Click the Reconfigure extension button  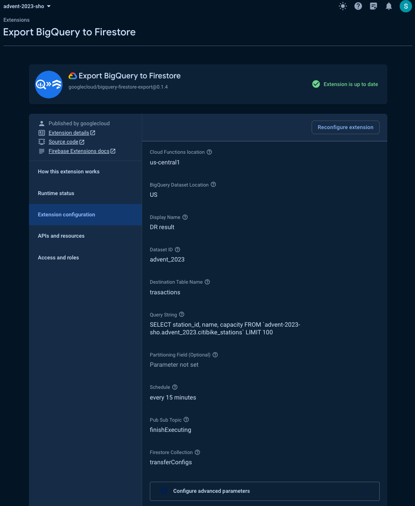pyautogui.click(x=345, y=127)
